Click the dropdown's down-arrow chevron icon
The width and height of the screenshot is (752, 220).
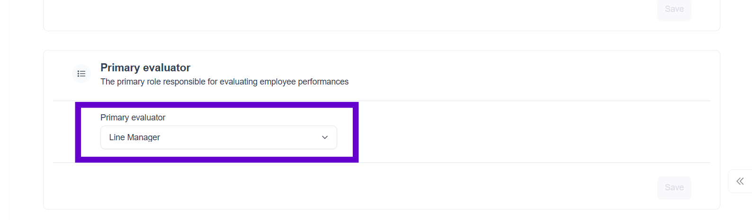click(x=325, y=137)
